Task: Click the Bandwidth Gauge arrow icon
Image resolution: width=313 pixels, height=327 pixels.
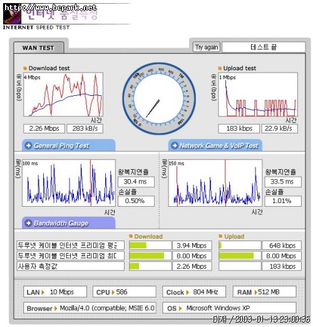Action: [x=28, y=223]
